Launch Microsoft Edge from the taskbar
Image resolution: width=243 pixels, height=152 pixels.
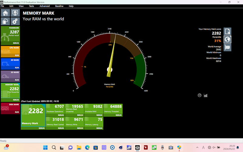87,147
